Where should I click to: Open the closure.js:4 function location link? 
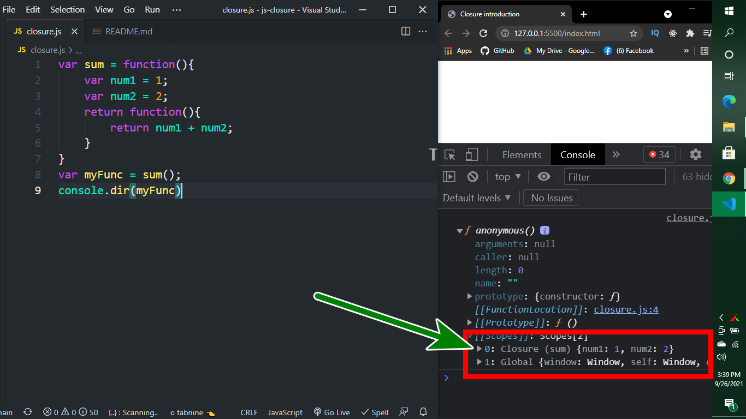coord(626,309)
